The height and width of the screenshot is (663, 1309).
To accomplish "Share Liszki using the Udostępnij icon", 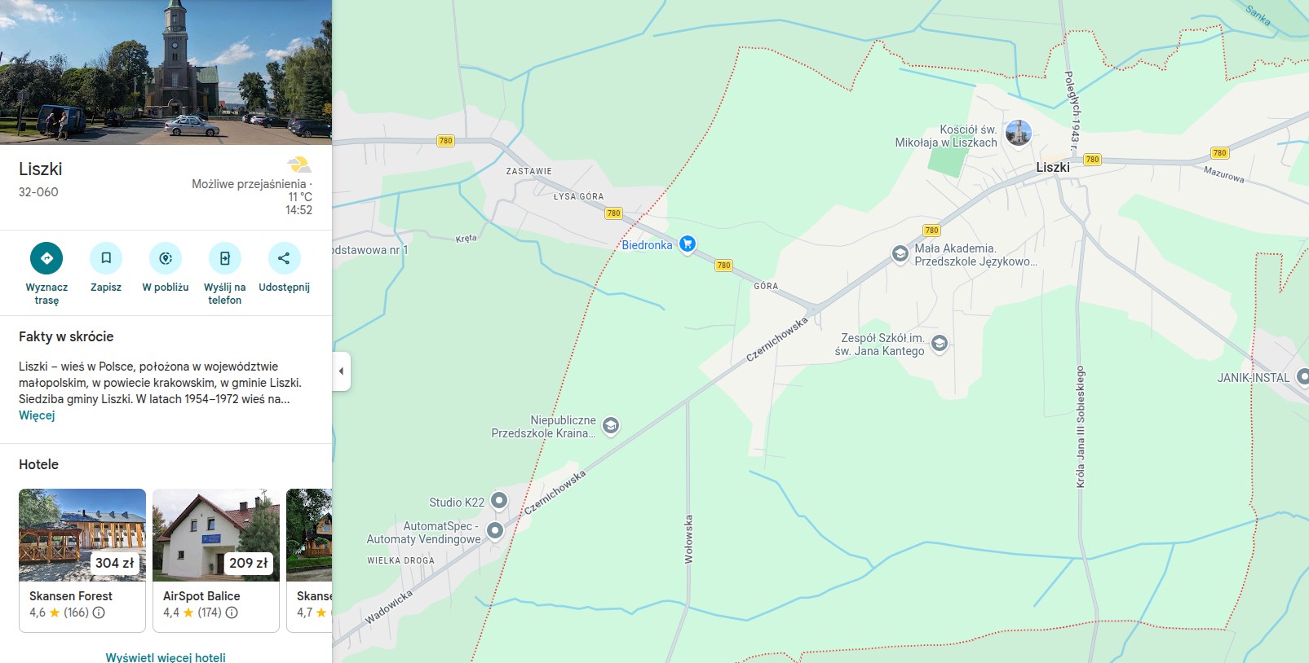I will point(284,258).
